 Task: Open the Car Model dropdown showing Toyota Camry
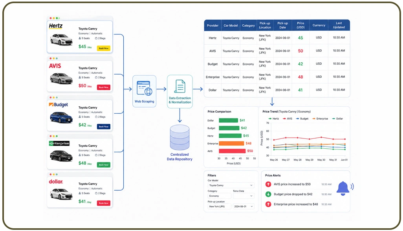231,186
